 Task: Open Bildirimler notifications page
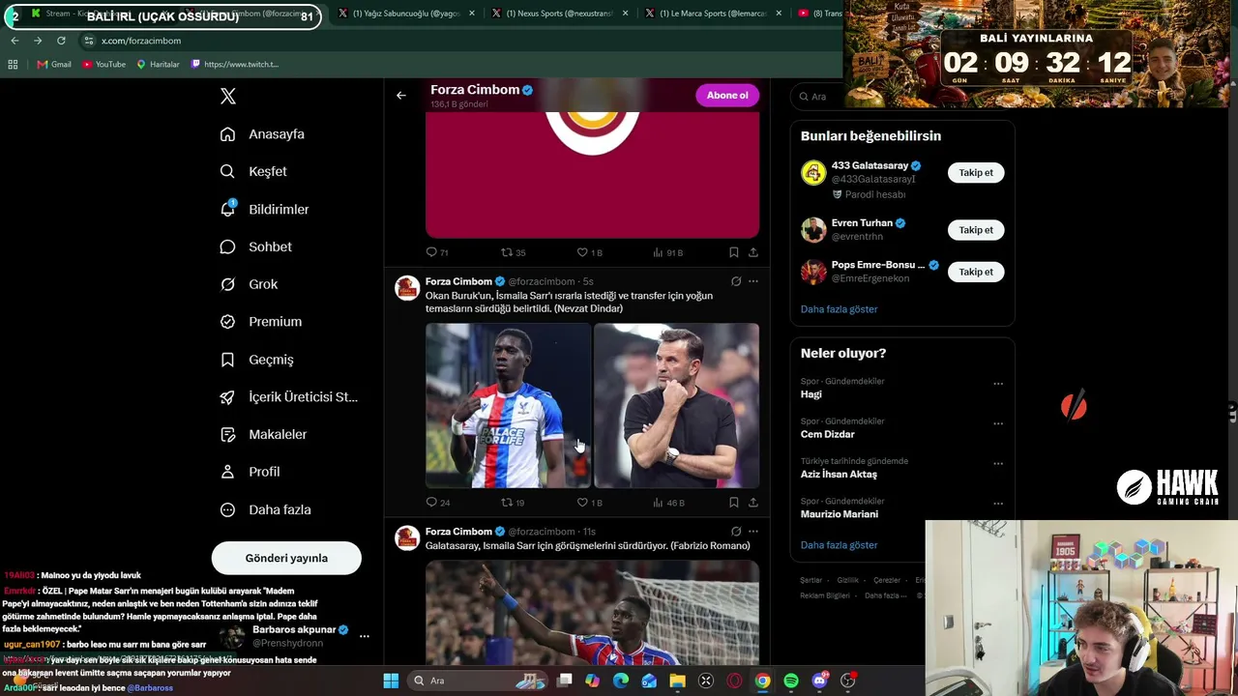[x=264, y=209]
